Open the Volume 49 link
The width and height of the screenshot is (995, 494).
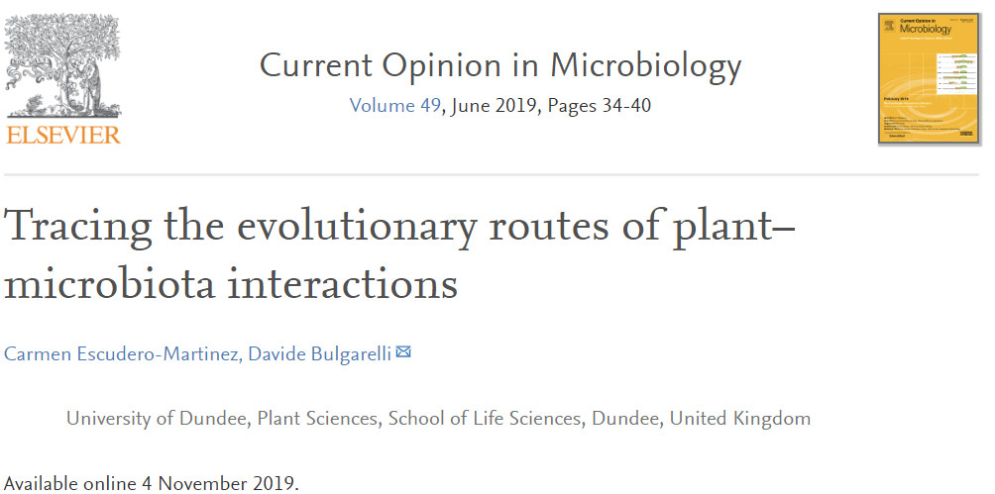pos(394,105)
